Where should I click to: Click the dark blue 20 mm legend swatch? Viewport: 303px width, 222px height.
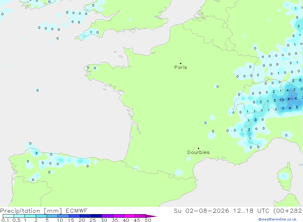pyautogui.click(x=85, y=216)
